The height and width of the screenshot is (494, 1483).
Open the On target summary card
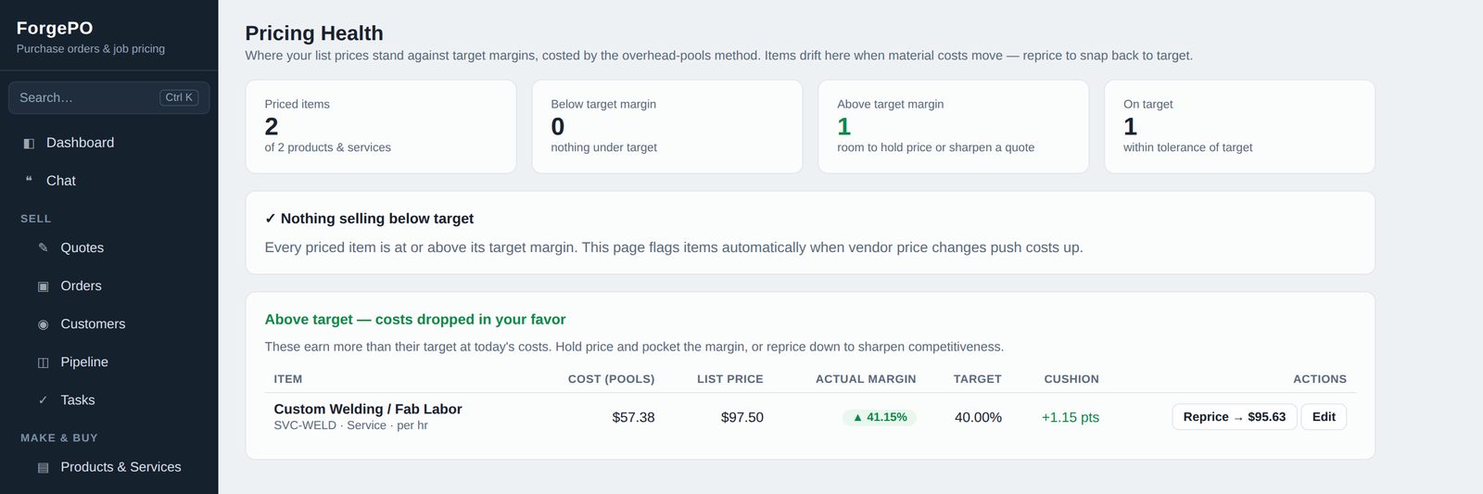pyautogui.click(x=1240, y=126)
